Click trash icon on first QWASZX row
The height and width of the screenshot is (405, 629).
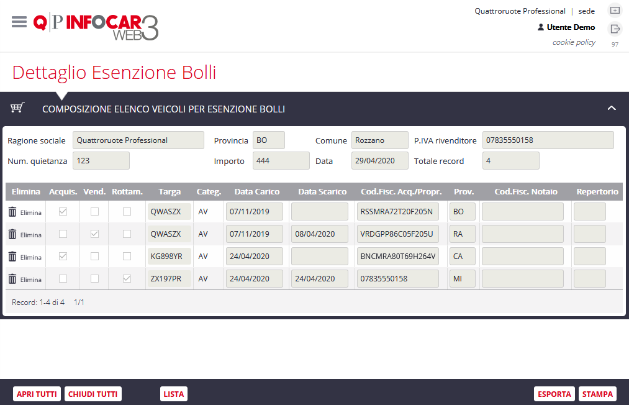pyautogui.click(x=12, y=212)
